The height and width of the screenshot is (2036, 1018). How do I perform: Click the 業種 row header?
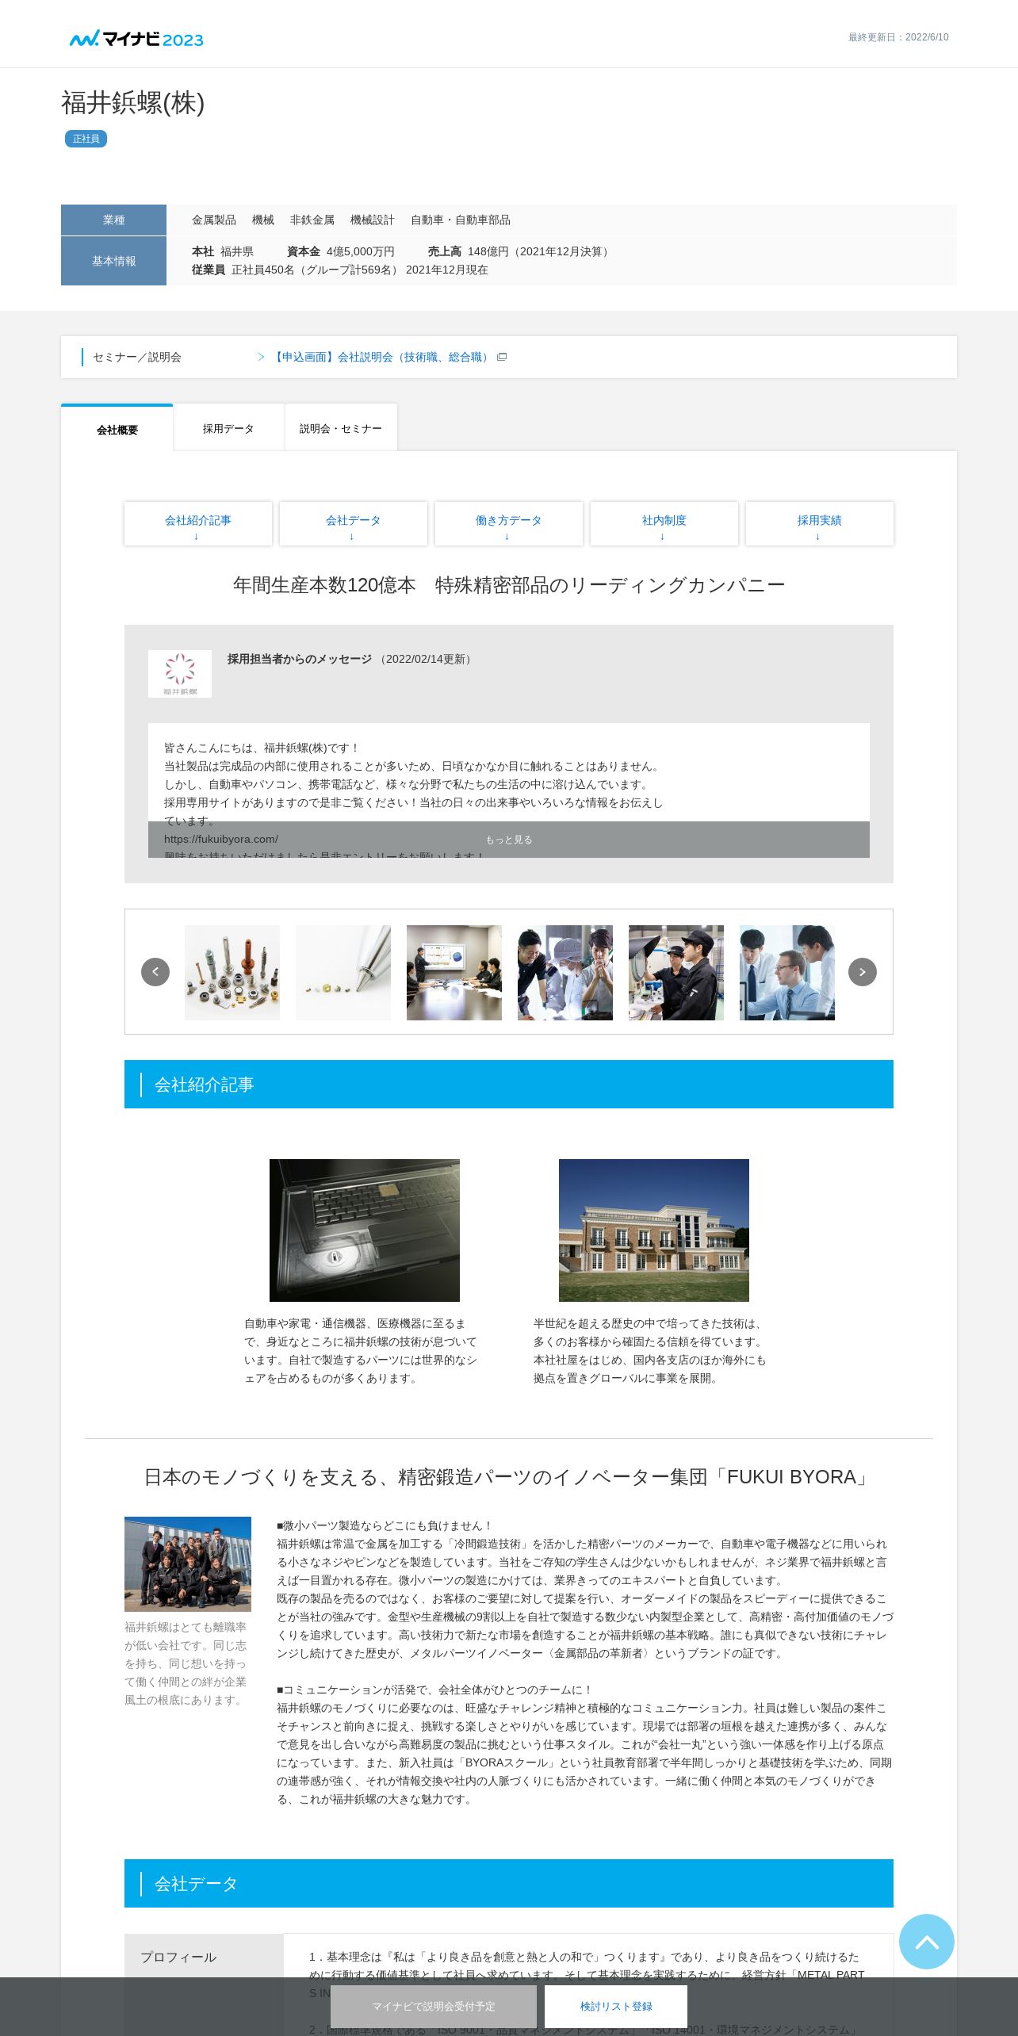(x=113, y=220)
